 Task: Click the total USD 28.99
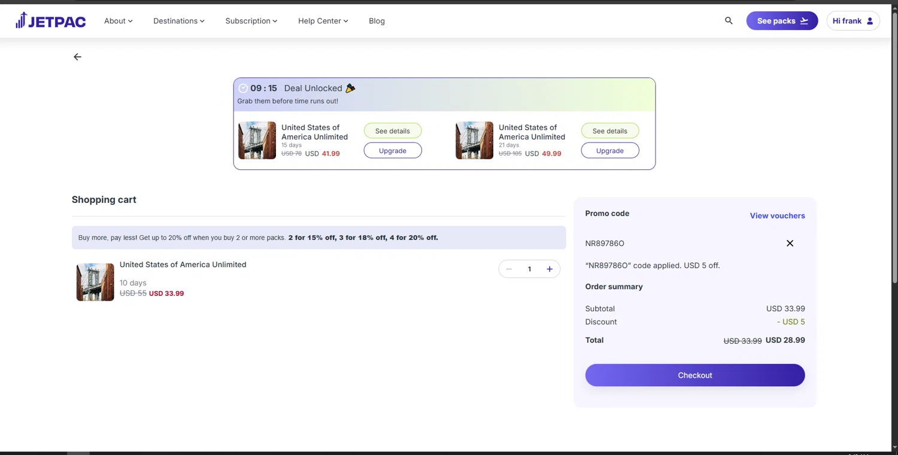point(785,340)
